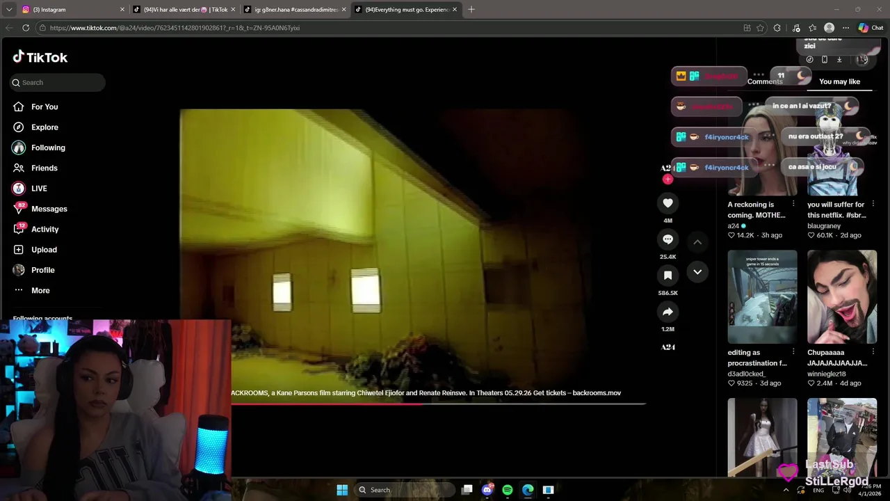
Task: Reload the page
Action: 26,28
